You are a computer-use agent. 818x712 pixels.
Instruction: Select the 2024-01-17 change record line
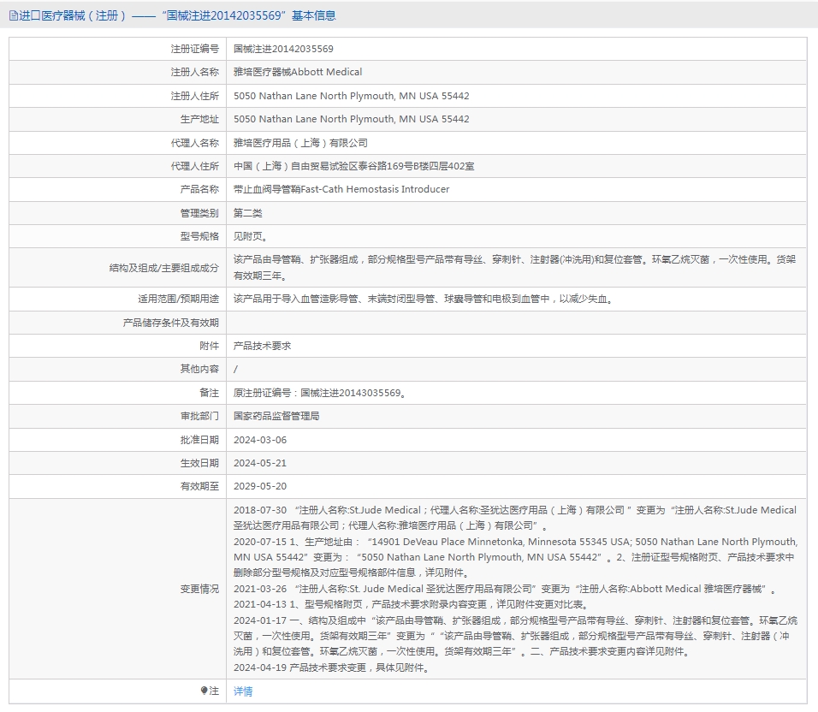tap(515, 636)
